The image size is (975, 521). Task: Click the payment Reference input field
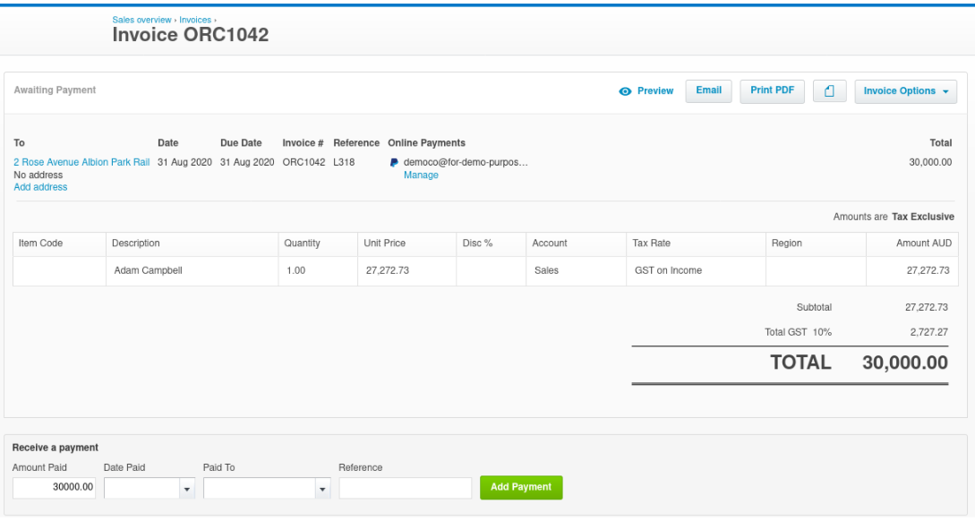406,489
